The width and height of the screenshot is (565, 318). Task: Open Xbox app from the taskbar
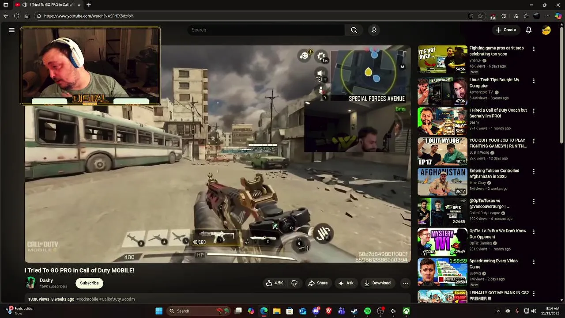click(x=406, y=311)
